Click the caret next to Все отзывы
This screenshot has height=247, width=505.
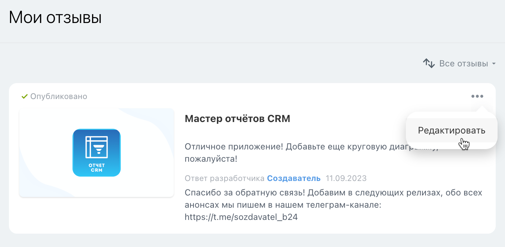pyautogui.click(x=493, y=64)
